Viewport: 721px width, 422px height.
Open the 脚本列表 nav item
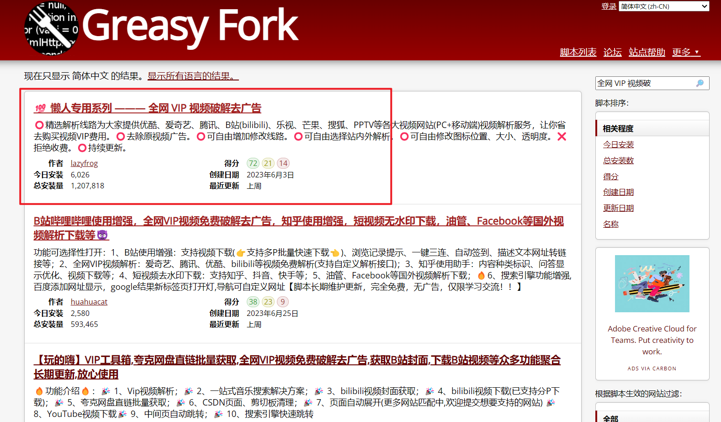[x=578, y=52]
